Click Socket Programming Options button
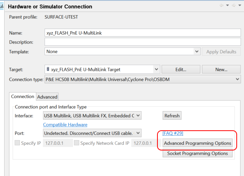This screenshot has height=176, width=244. (198, 154)
